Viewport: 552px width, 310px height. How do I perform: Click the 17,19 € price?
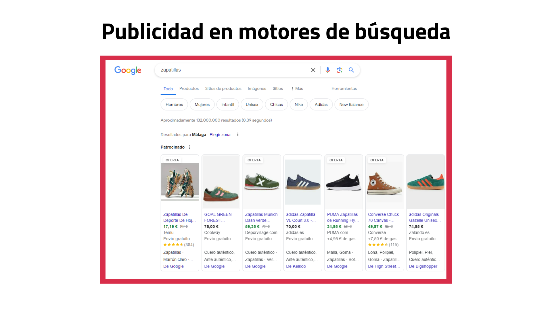[x=170, y=226]
